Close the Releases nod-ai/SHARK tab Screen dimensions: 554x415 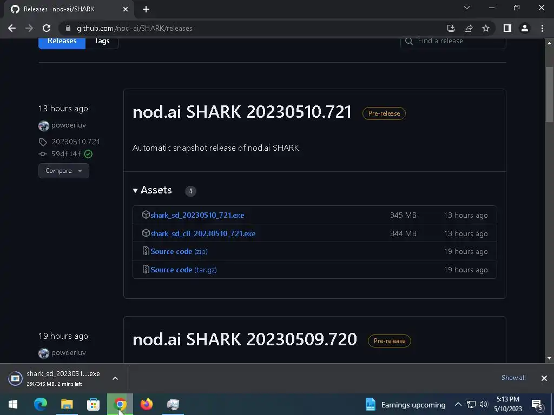coord(126,9)
